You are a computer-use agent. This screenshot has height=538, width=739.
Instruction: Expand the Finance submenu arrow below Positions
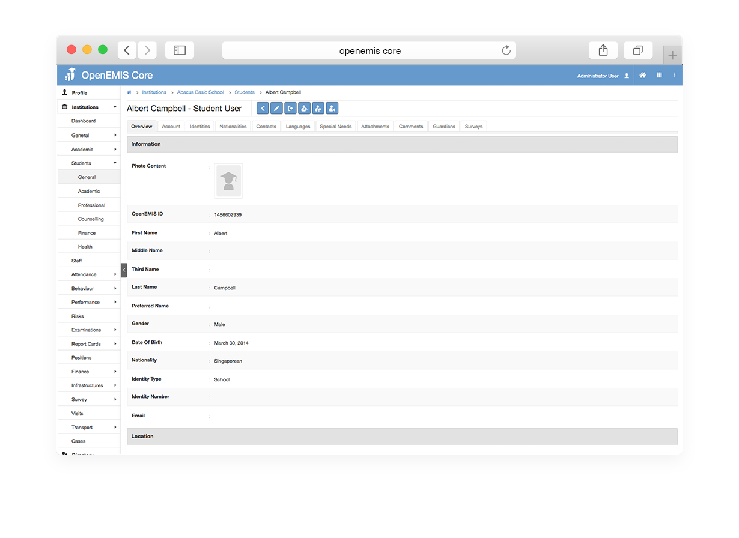coord(115,372)
